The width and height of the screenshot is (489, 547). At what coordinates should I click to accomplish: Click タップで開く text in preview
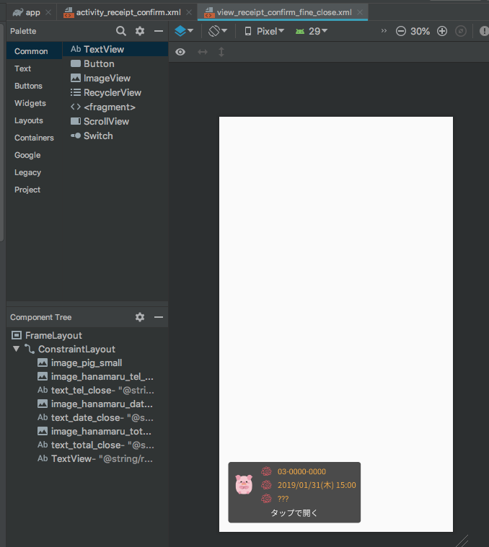294,513
